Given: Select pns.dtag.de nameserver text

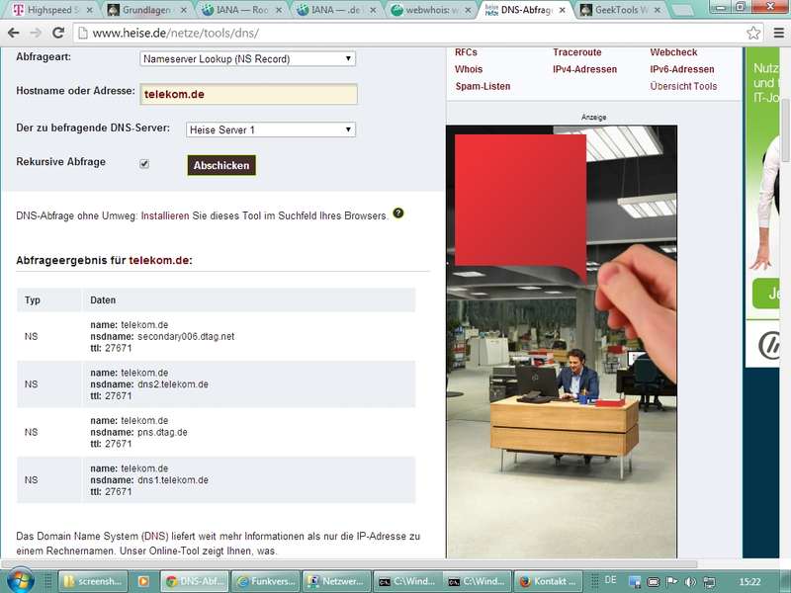Looking at the screenshot, I should 162,432.
